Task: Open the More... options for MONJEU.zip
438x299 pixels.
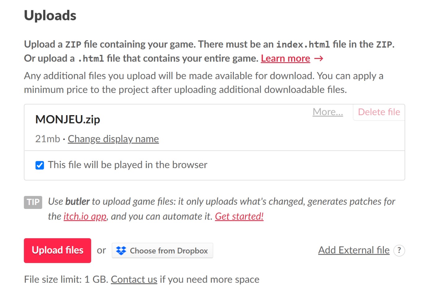Action: pos(328,112)
